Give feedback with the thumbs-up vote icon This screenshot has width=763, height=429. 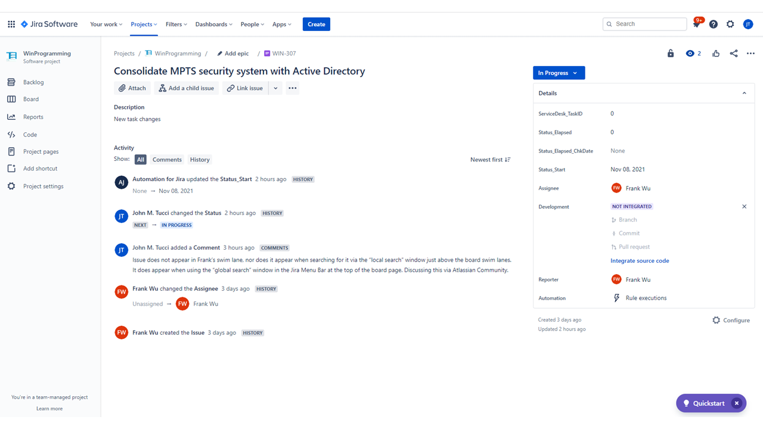coord(716,54)
